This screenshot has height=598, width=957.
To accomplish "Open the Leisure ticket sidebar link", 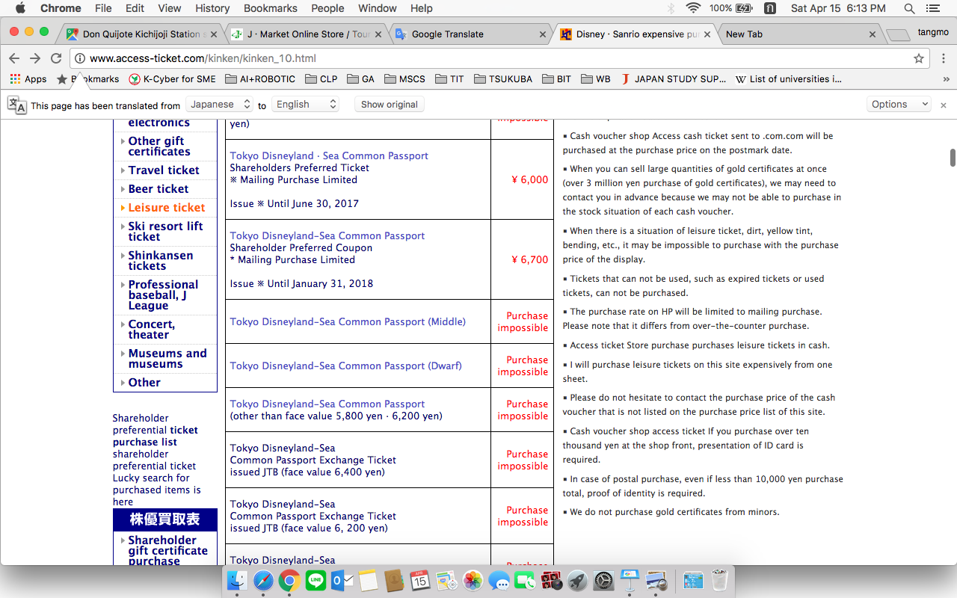I will tap(166, 208).
